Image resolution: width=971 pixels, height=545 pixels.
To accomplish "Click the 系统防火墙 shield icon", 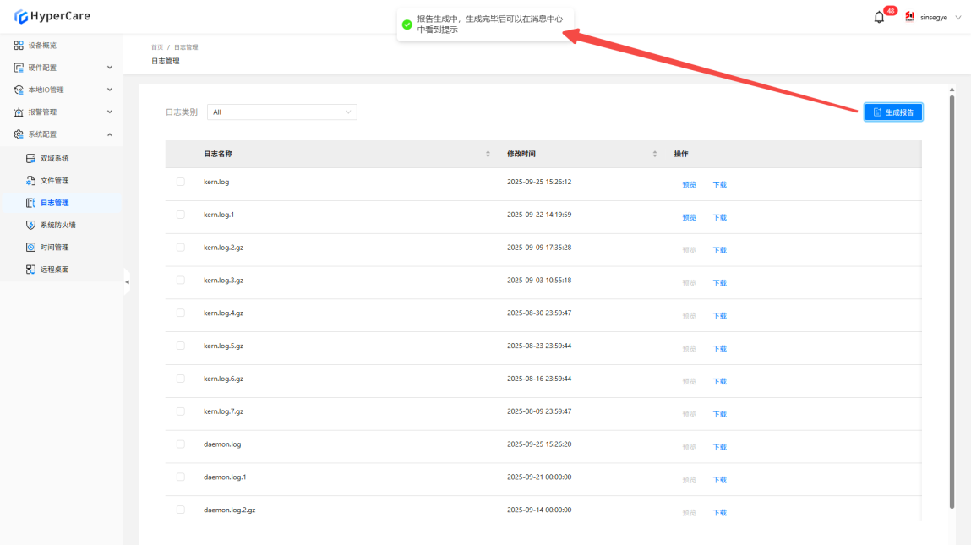I will tap(30, 225).
